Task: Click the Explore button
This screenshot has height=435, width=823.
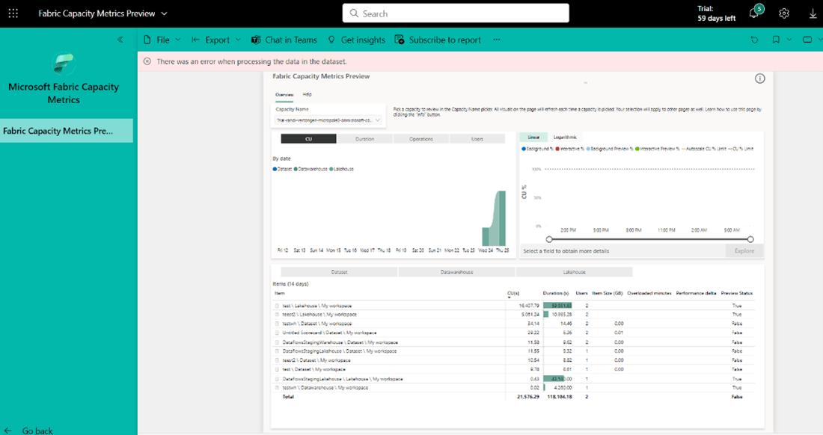Action: [x=744, y=251]
